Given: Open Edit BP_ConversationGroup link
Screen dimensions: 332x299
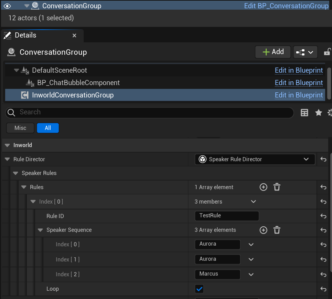Looking at the screenshot, I should (x=286, y=6).
